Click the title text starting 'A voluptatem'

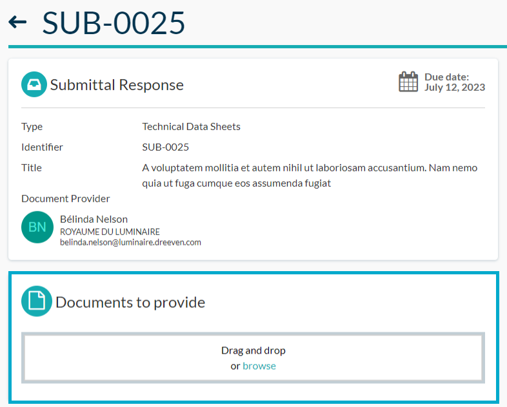[310, 175]
